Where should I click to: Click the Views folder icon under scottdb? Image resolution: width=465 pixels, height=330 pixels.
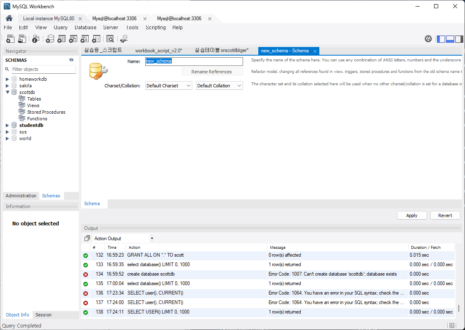point(21,105)
